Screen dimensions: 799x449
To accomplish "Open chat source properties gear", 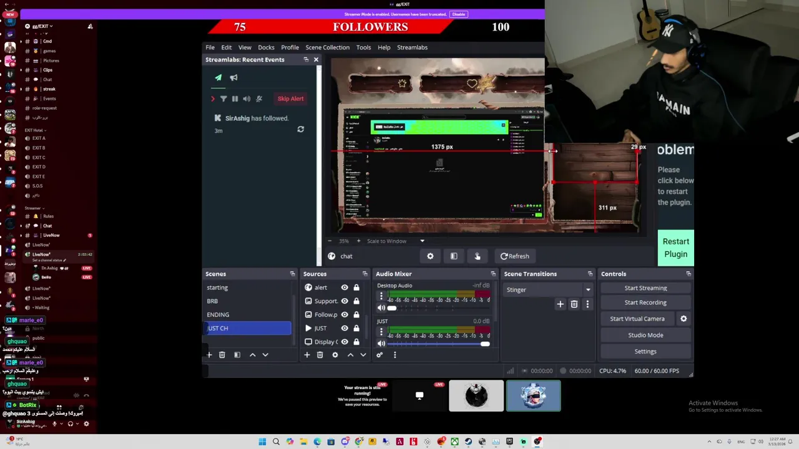I will point(430,256).
